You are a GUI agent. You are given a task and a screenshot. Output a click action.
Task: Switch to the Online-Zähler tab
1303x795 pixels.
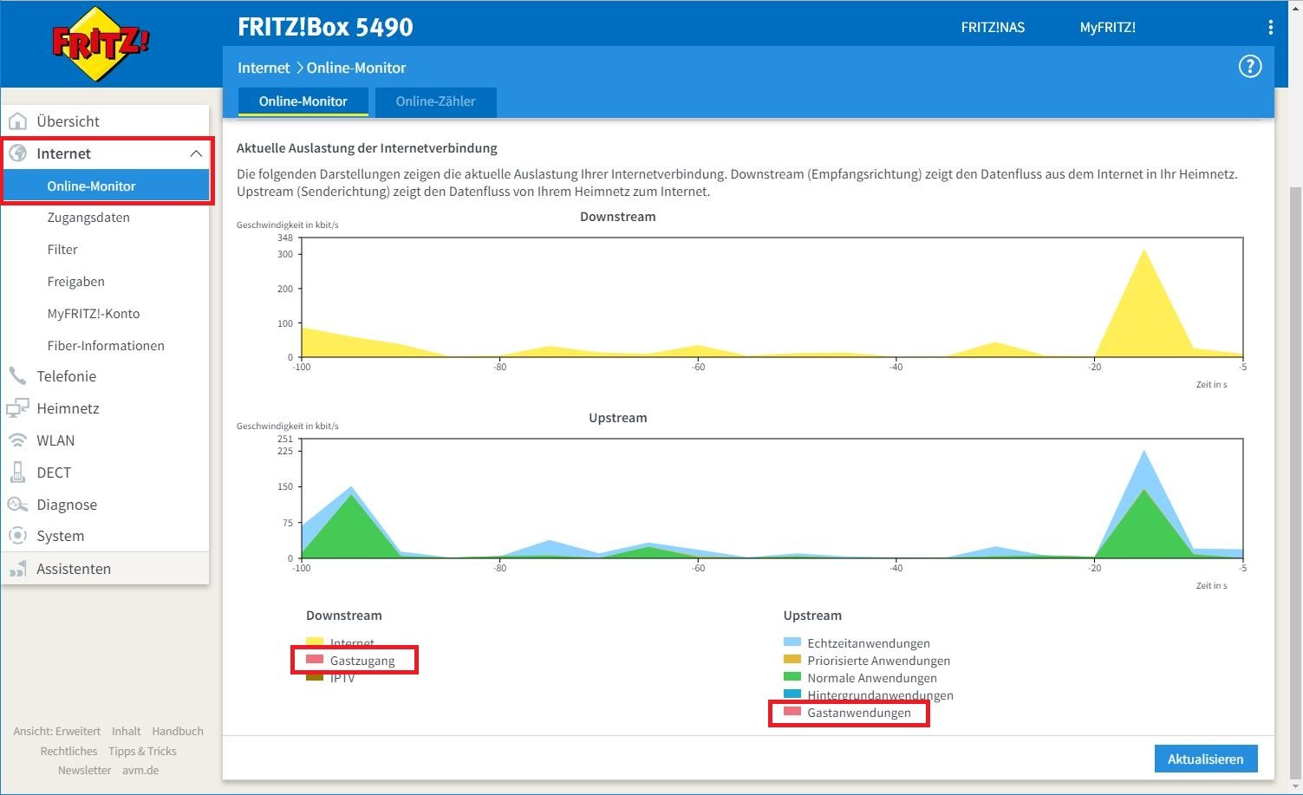tap(435, 101)
